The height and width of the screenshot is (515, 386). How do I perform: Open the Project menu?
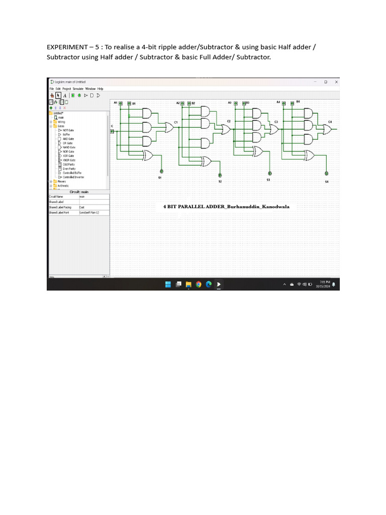[67, 89]
